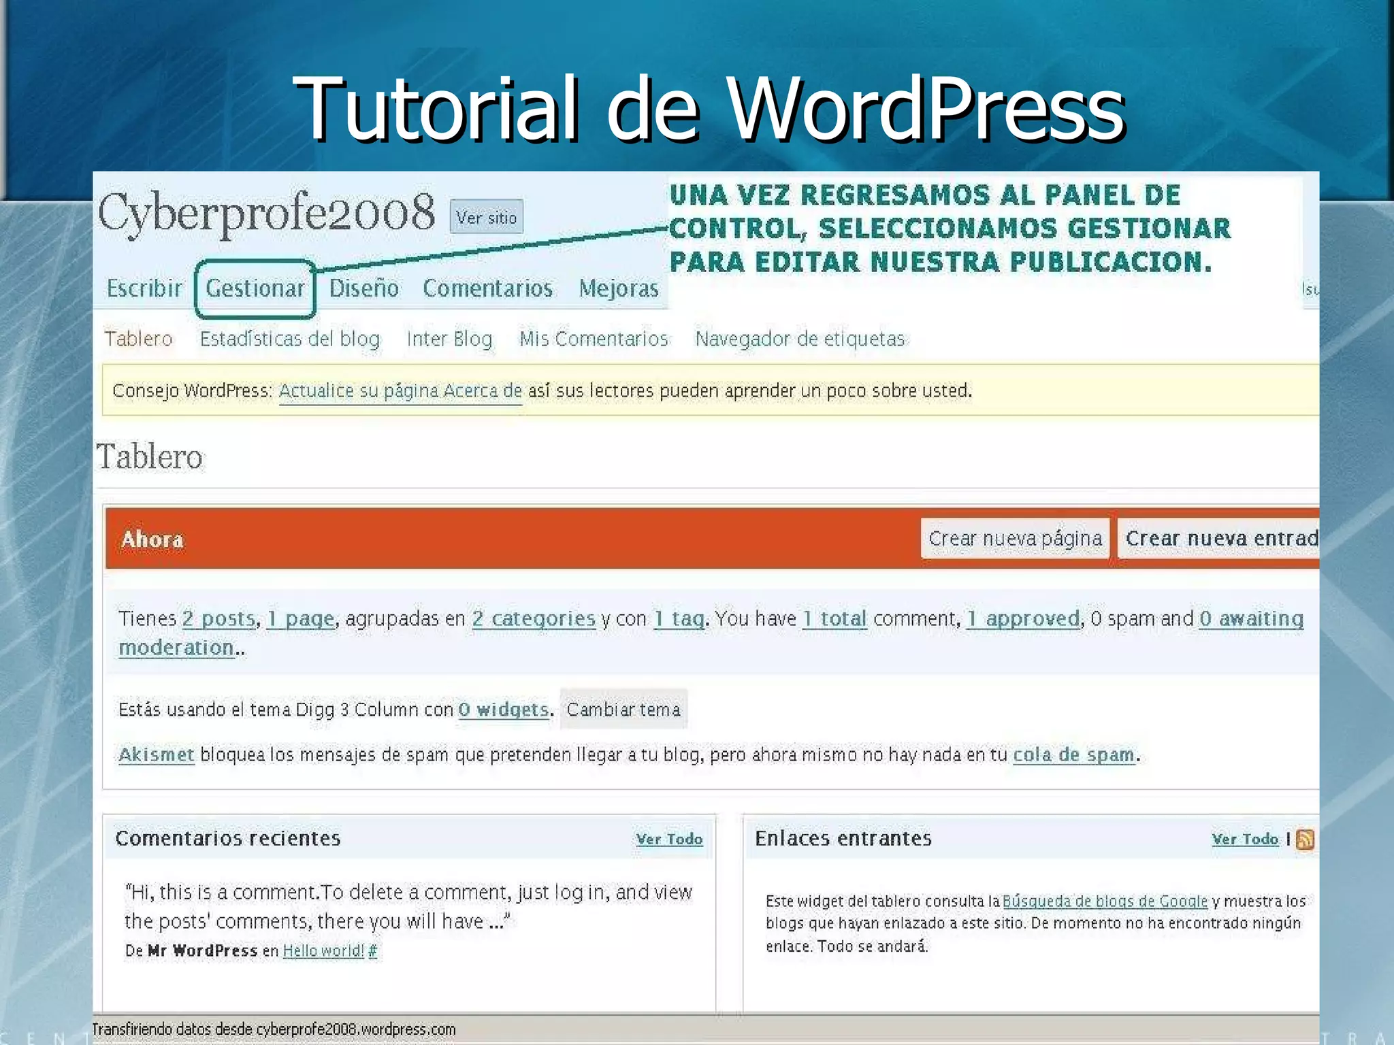Image resolution: width=1394 pixels, height=1045 pixels.
Task: Open the Hello world! post link
Action: tap(323, 950)
